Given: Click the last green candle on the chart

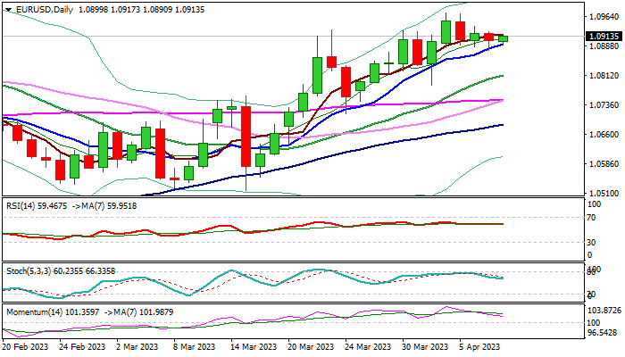Looking at the screenshot, I should click(504, 38).
